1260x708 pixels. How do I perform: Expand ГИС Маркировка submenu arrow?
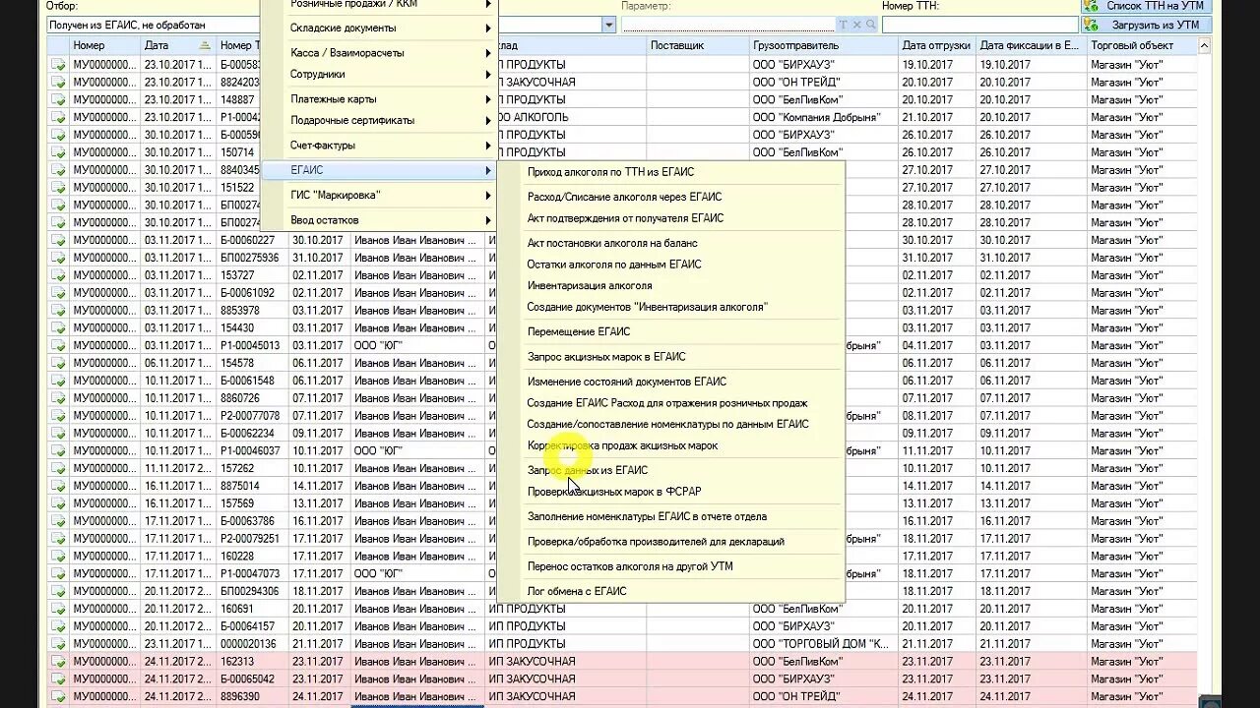[x=487, y=196]
